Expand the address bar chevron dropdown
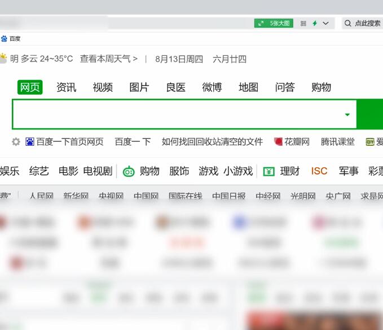This screenshot has height=330, width=383. click(x=325, y=23)
